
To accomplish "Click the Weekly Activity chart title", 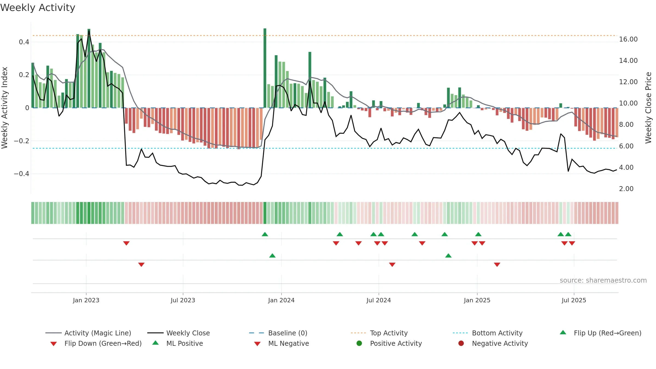I will coord(38,8).
